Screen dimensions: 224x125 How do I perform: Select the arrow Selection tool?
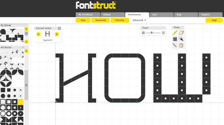[181, 39]
